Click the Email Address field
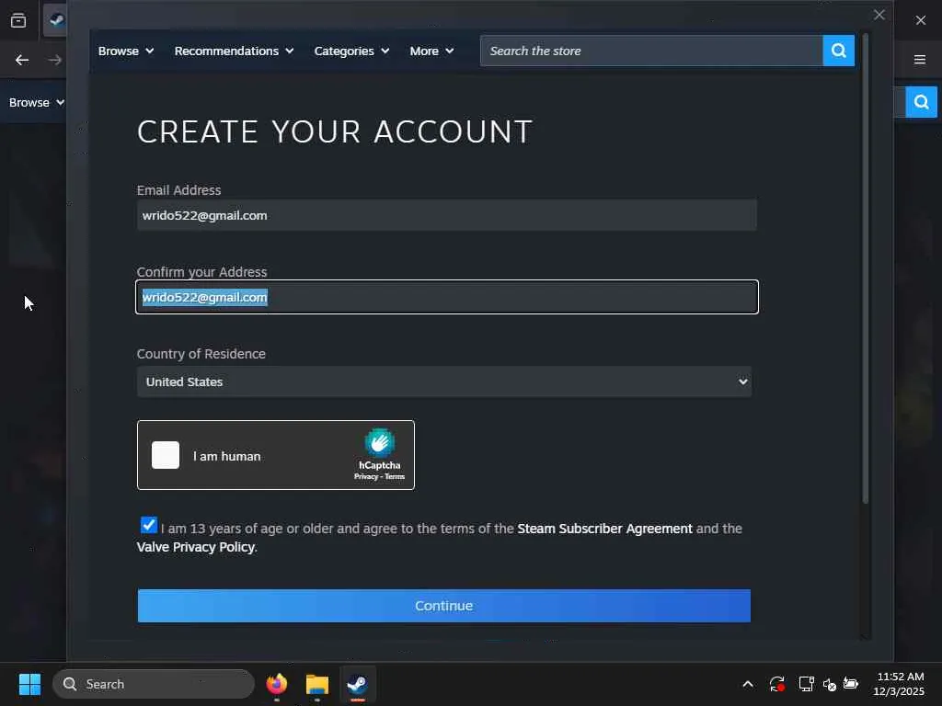This screenshot has height=706, width=942. pos(446,215)
